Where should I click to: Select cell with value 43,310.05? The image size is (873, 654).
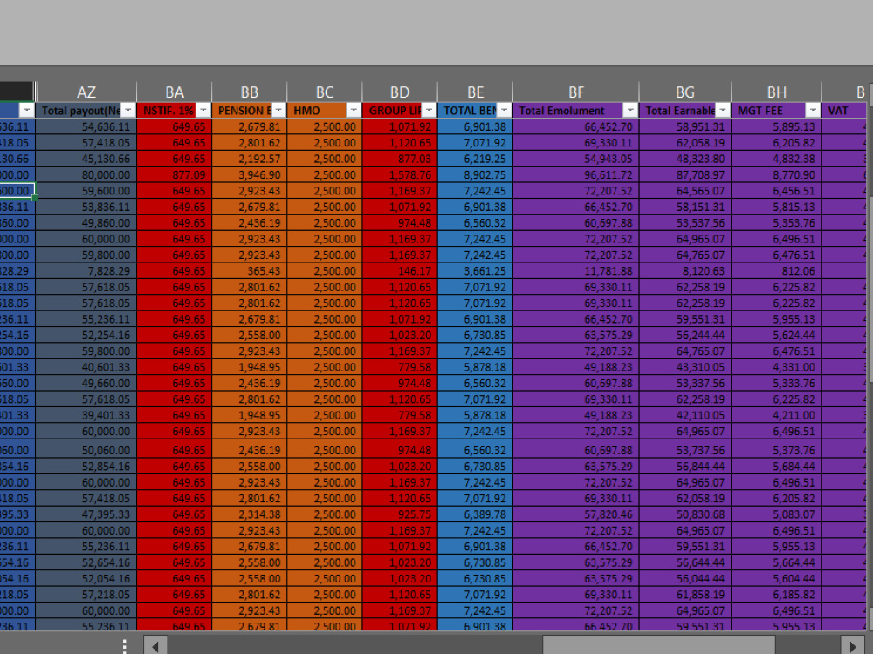click(684, 367)
